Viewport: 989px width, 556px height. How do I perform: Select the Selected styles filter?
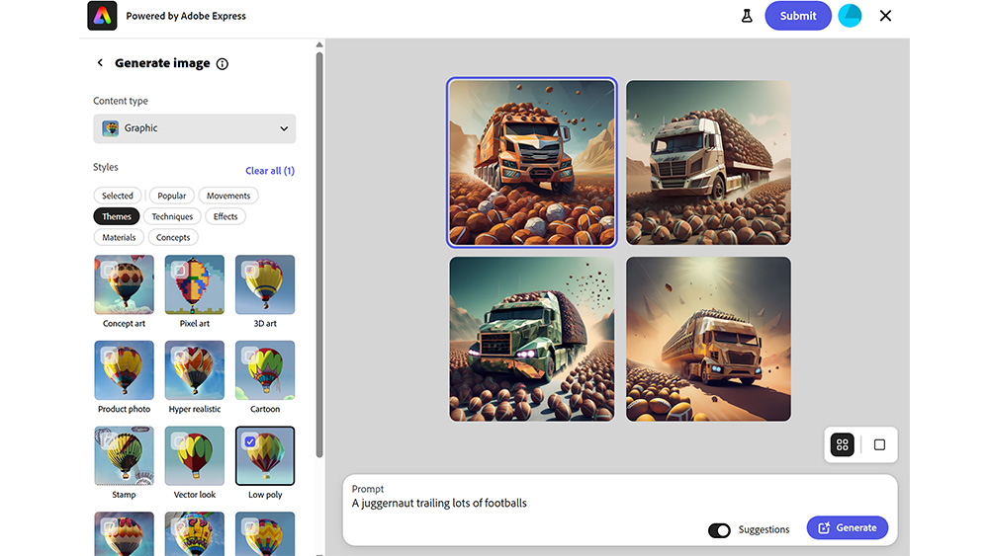coord(118,196)
